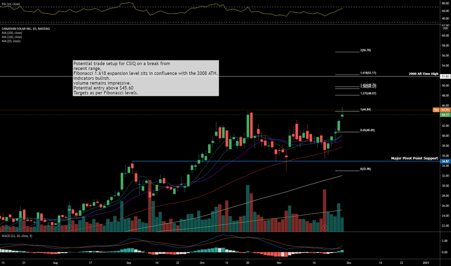
Task: Click the 42.00 price axis value
Action: tap(445, 126)
